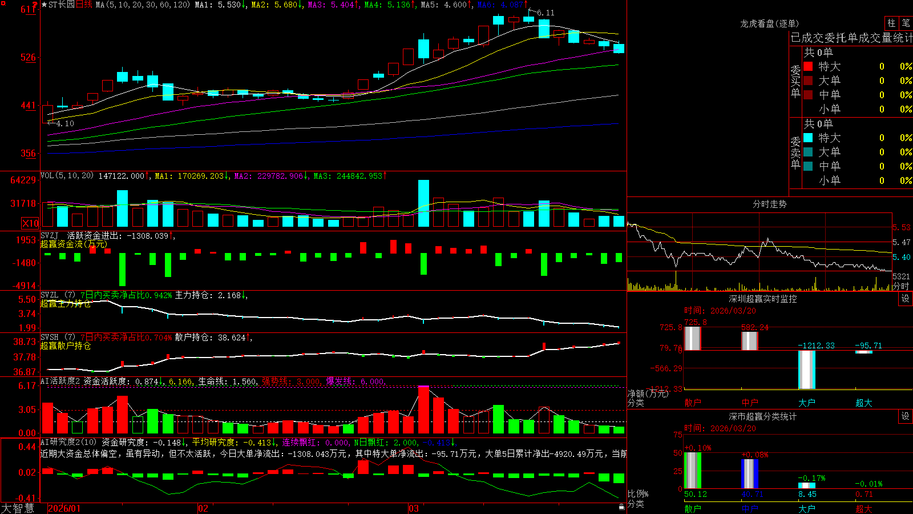Click the ST长园 stock name
This screenshot has width=913, height=514.
pyautogui.click(x=62, y=5)
